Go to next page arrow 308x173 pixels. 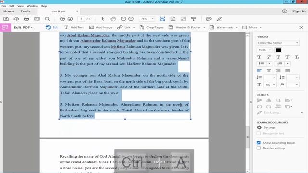click(x=70, y=19)
